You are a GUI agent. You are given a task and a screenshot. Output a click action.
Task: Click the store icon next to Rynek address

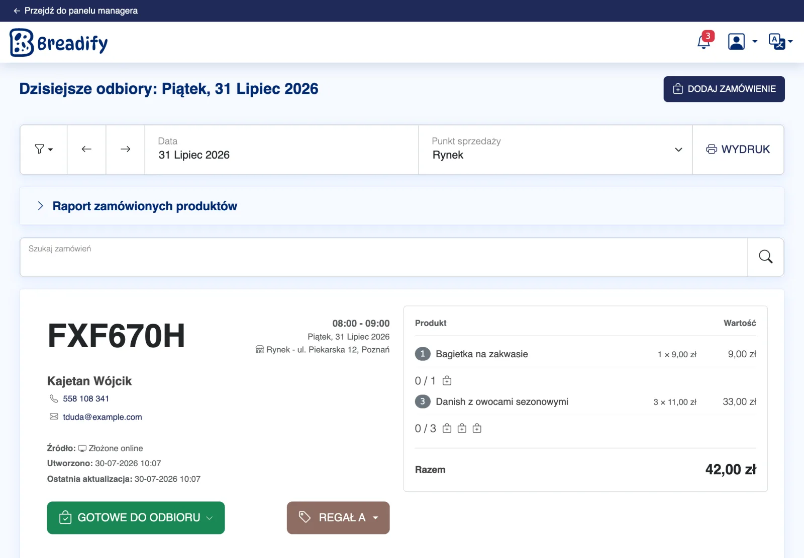260,349
